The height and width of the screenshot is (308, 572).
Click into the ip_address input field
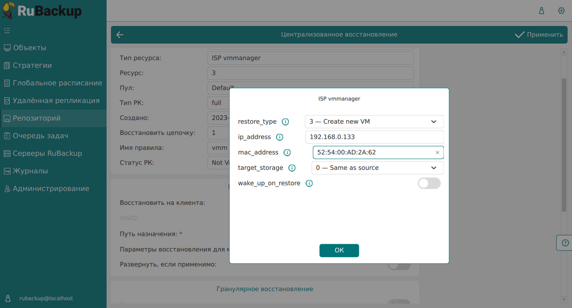pos(374,137)
